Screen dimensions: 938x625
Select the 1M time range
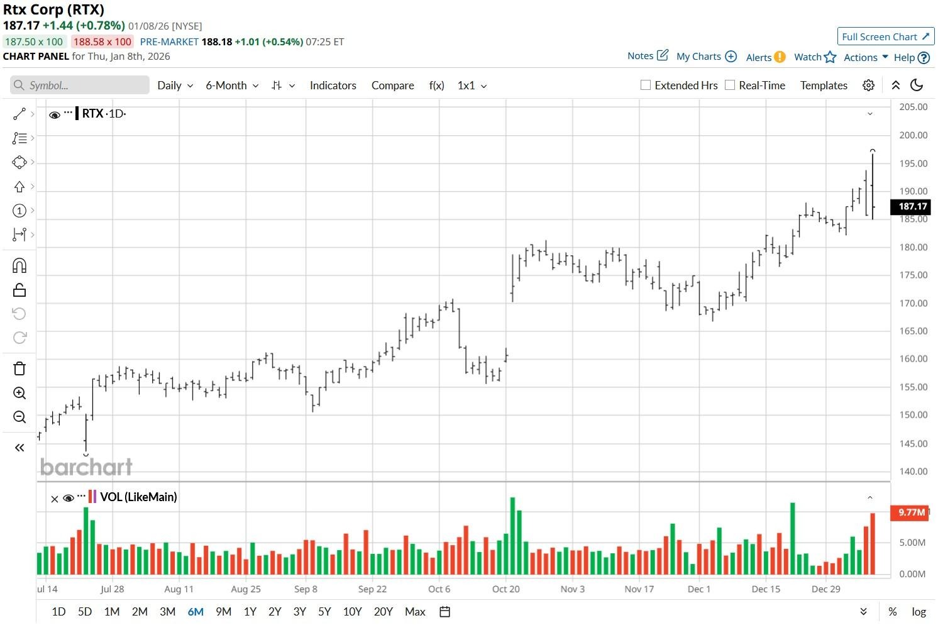pyautogui.click(x=112, y=612)
